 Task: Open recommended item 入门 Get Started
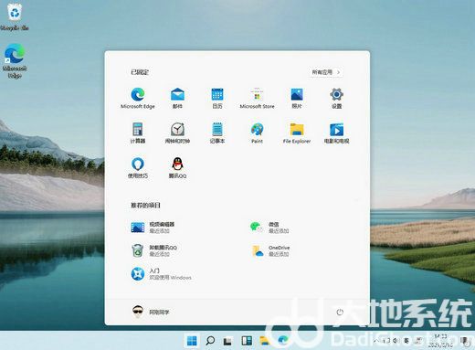[x=161, y=274]
